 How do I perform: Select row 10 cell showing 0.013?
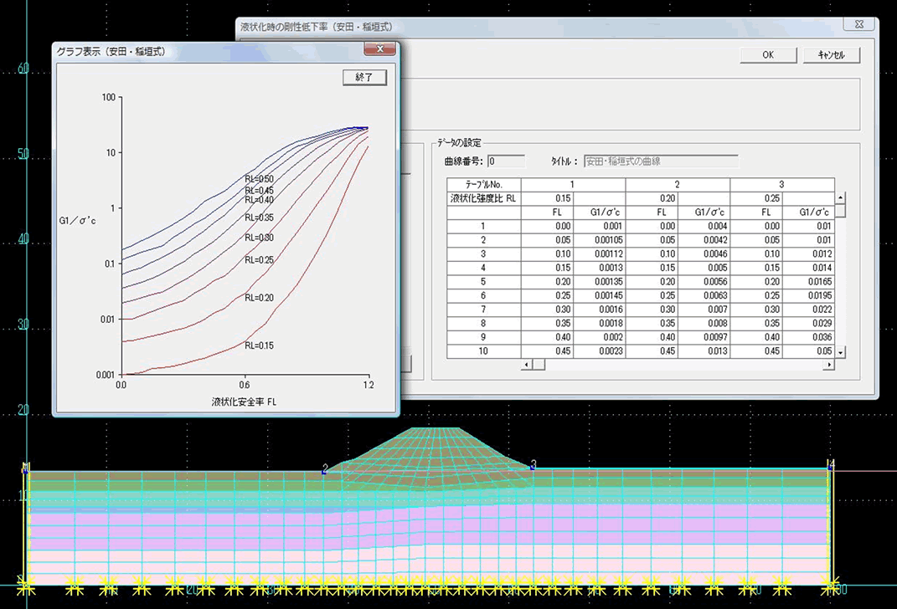click(x=704, y=351)
